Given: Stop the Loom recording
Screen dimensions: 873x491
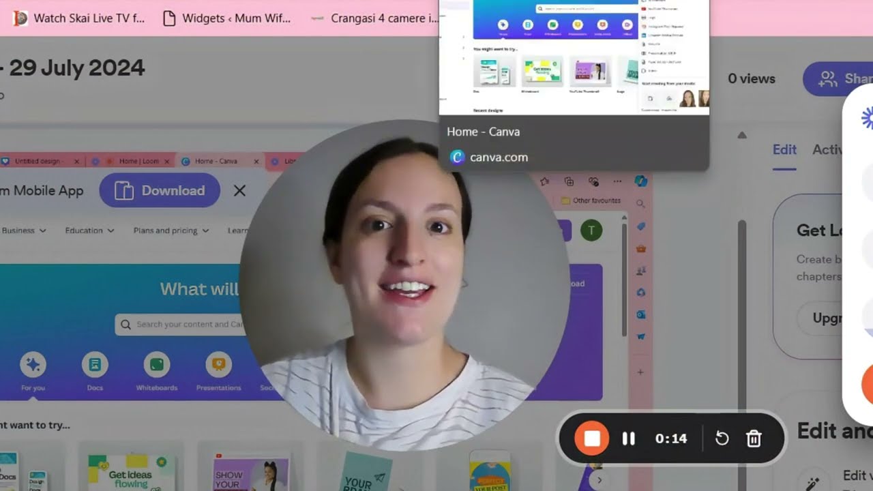Looking at the screenshot, I should pyautogui.click(x=591, y=438).
